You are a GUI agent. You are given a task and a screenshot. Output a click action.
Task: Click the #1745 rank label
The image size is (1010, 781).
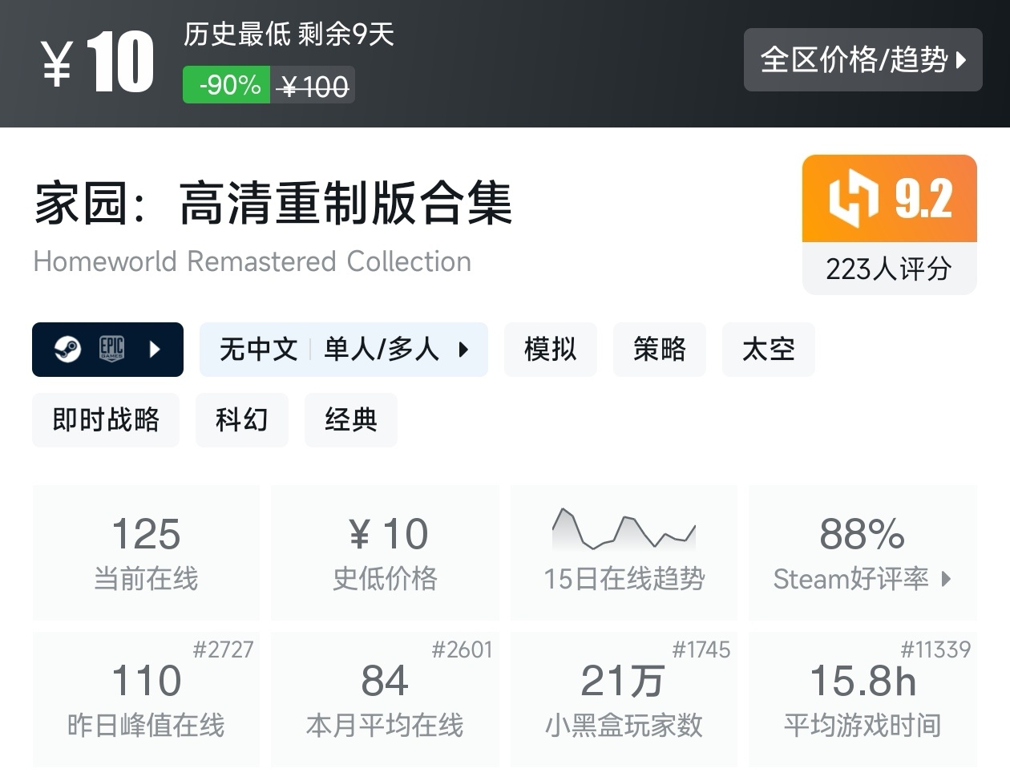tap(701, 649)
